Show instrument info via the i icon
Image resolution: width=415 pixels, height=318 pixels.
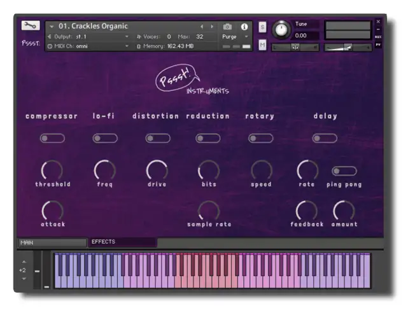(244, 27)
